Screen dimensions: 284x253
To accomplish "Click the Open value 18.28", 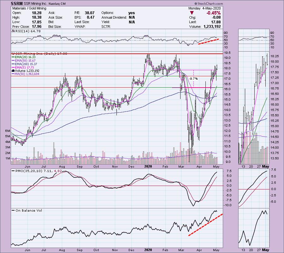I will click(x=37, y=13).
